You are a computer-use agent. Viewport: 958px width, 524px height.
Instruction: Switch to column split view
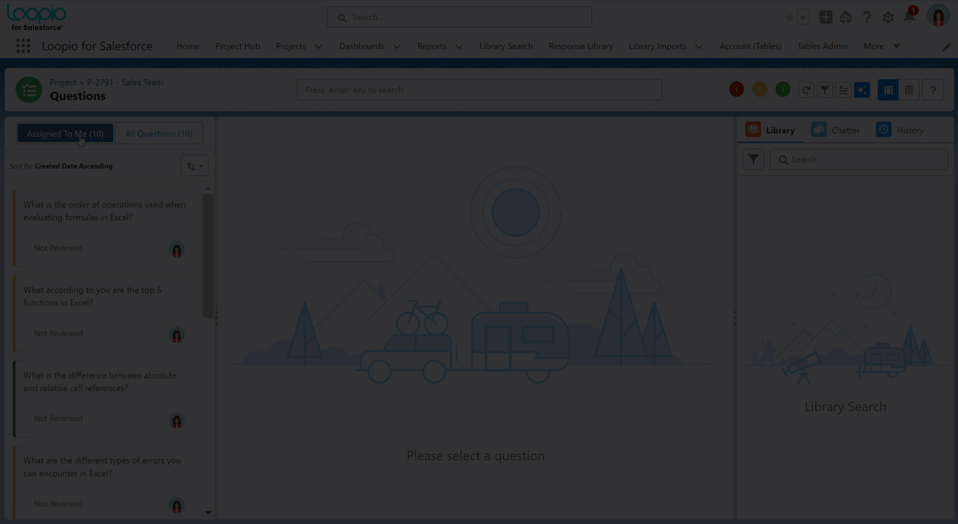point(888,90)
